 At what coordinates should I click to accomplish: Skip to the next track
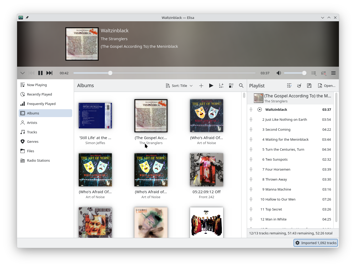pos(49,73)
